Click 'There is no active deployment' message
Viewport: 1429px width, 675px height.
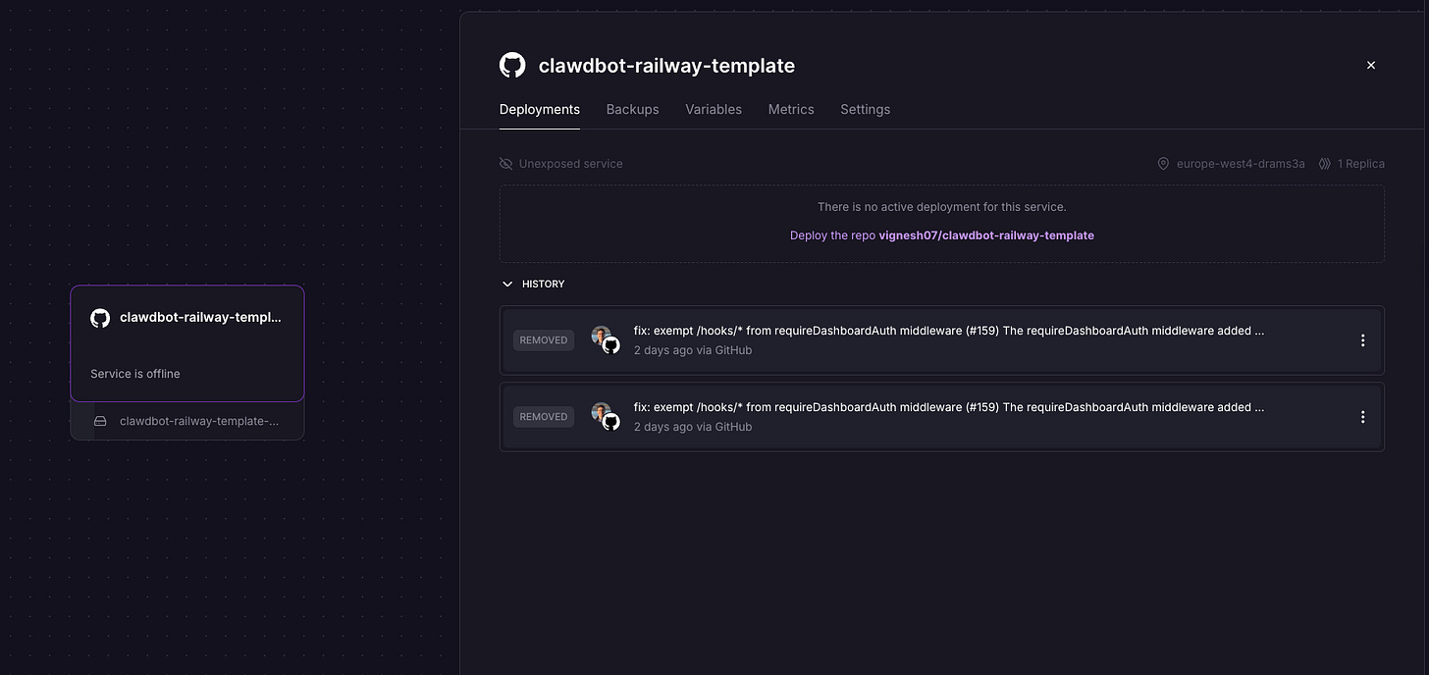coord(942,207)
